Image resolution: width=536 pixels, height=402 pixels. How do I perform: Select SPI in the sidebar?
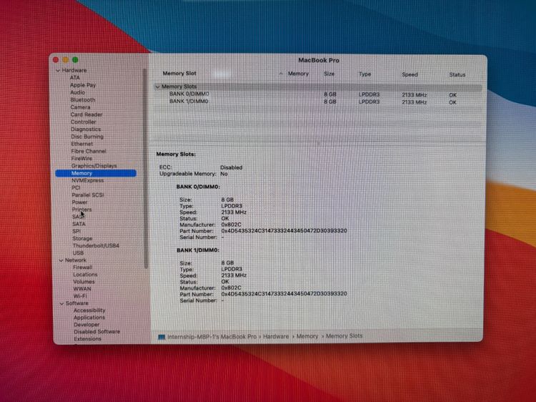[x=76, y=231]
